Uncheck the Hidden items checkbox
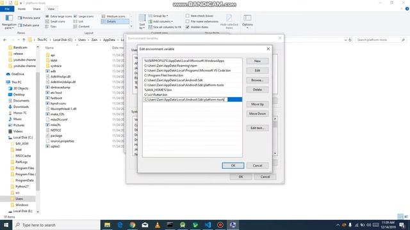The width and height of the screenshot is (410, 230). click(x=188, y=27)
